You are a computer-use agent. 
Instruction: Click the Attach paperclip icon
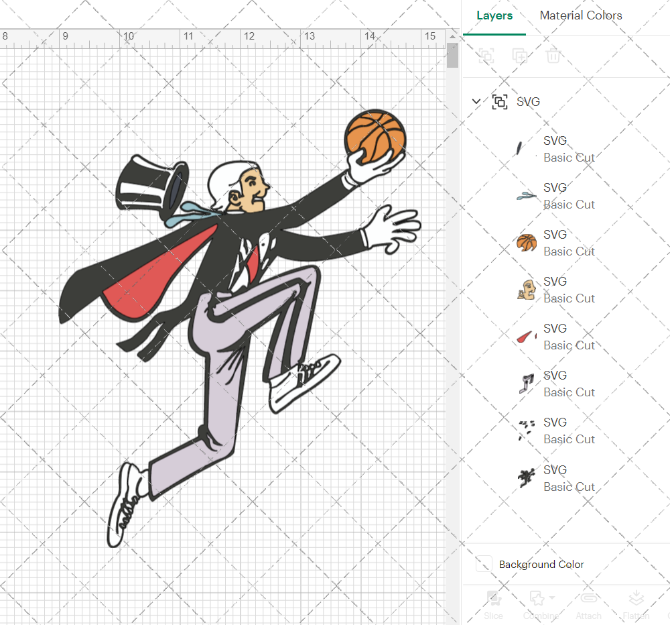click(x=588, y=598)
